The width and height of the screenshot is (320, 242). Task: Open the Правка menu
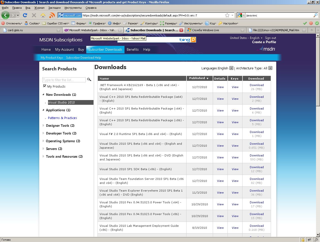coord(17,8)
